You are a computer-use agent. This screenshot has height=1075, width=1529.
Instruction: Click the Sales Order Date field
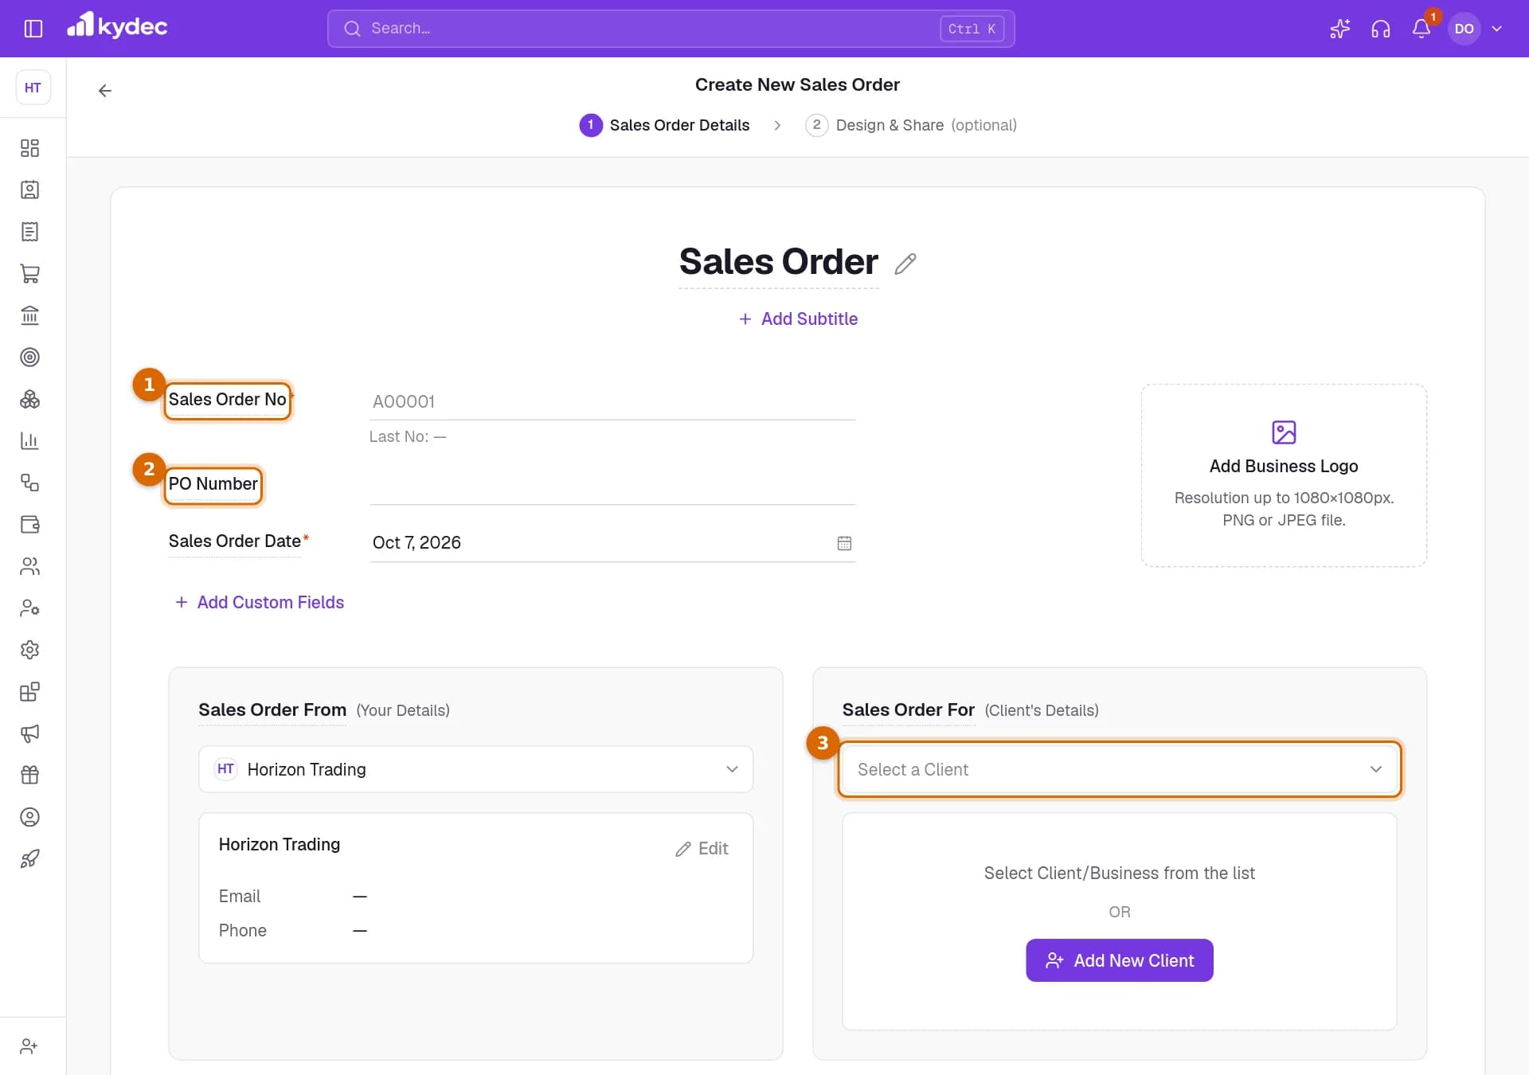pyautogui.click(x=612, y=543)
